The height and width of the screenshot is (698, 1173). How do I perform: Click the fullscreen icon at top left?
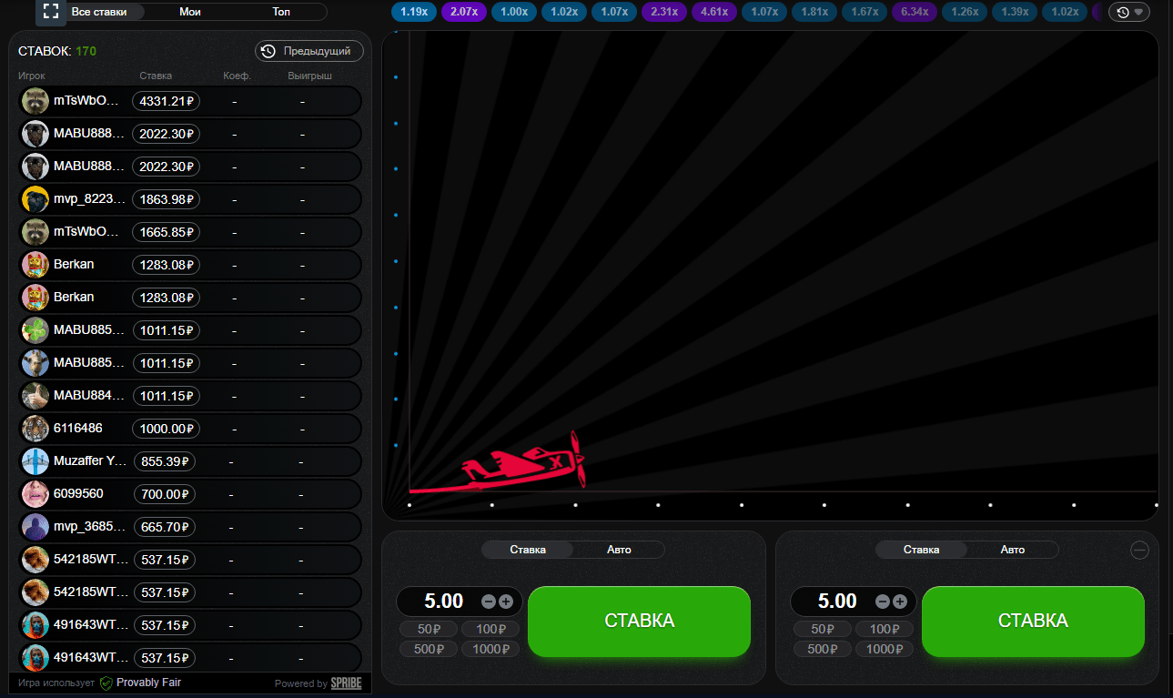click(x=51, y=12)
